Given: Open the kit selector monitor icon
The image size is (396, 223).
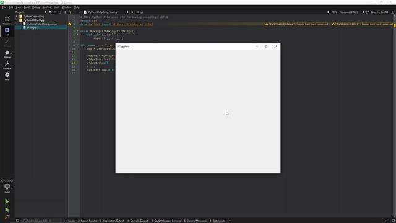Looking at the screenshot, I should (x=7, y=187).
